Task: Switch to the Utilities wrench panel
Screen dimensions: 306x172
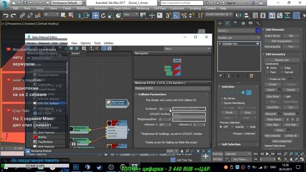Action: point(258,23)
